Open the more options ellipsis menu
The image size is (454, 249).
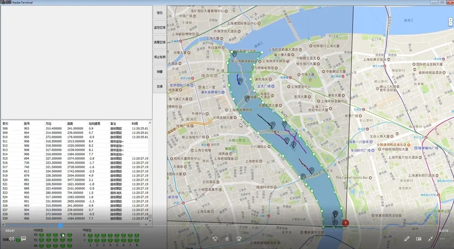point(442,239)
